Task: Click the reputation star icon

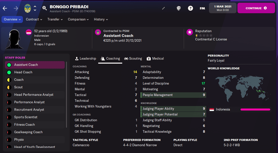Action: pos(189,32)
